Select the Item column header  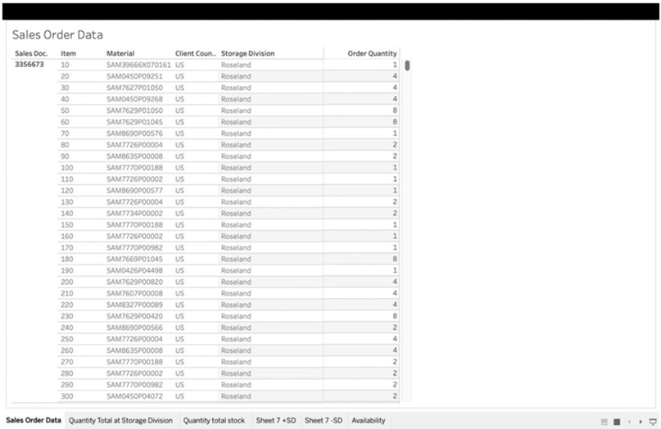coord(68,53)
